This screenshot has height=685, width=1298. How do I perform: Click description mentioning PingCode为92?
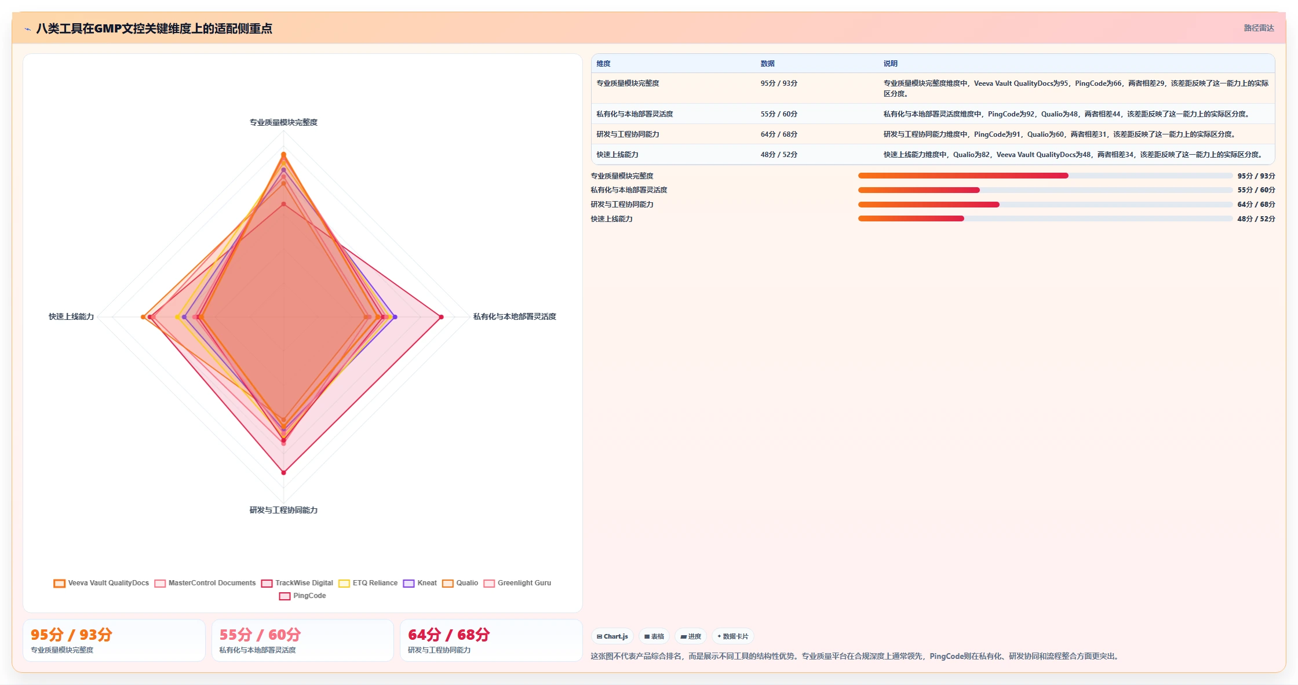(x=1066, y=114)
